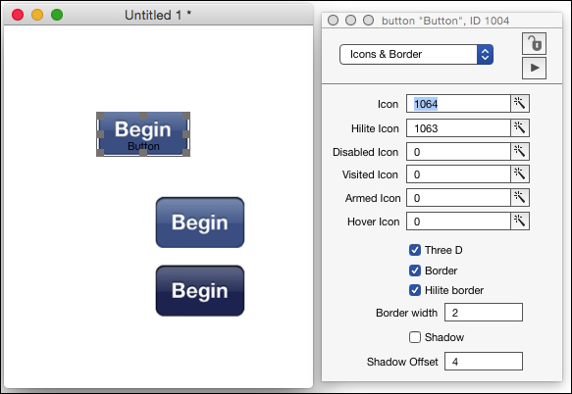Open icon chooser for Visited Icon

[x=519, y=174]
